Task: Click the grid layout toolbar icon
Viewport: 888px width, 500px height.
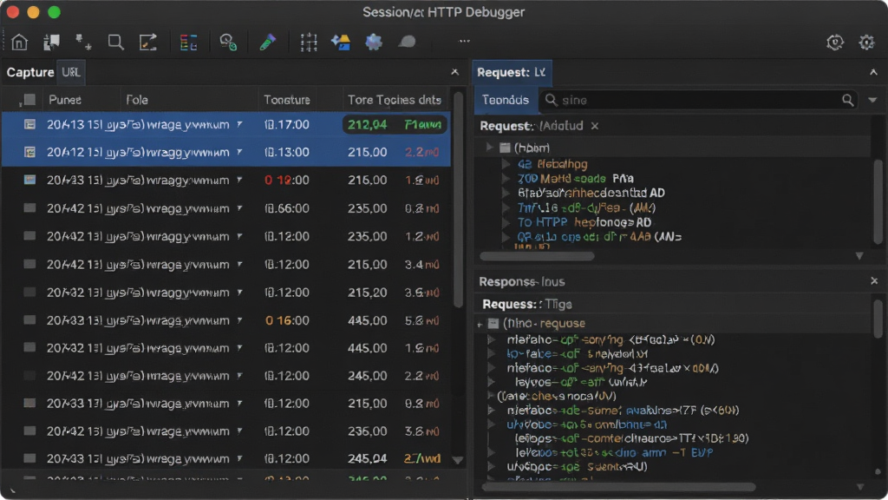Action: tap(309, 42)
